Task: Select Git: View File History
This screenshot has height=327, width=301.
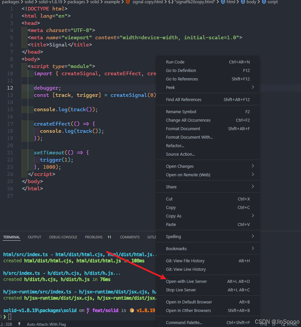Action: click(208, 261)
